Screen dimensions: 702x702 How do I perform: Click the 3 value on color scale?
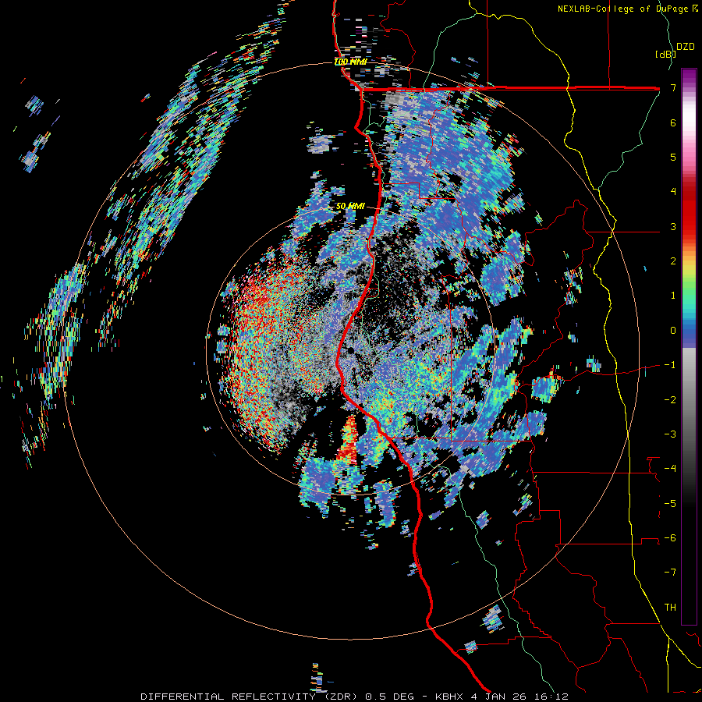(673, 226)
